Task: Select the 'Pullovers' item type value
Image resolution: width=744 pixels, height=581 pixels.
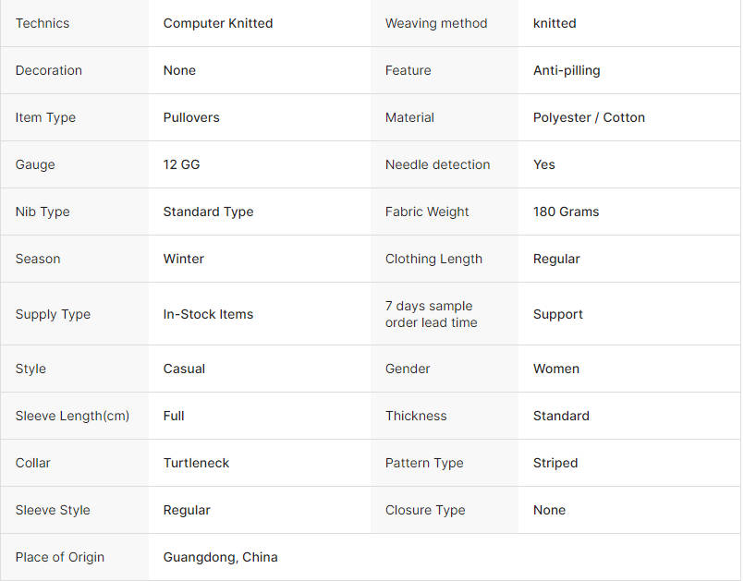Action: [x=191, y=117]
